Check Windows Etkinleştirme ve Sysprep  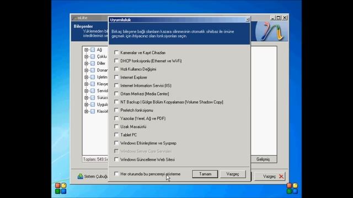click(116, 143)
